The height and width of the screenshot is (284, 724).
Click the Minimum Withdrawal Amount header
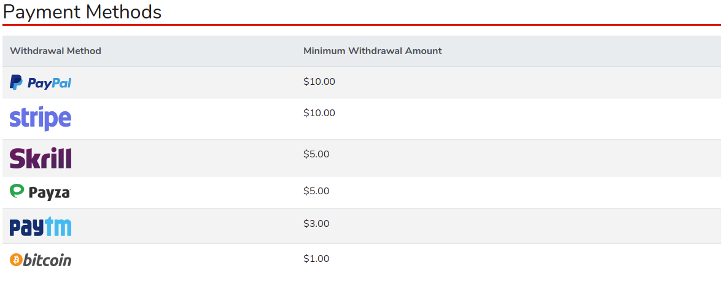pos(372,51)
